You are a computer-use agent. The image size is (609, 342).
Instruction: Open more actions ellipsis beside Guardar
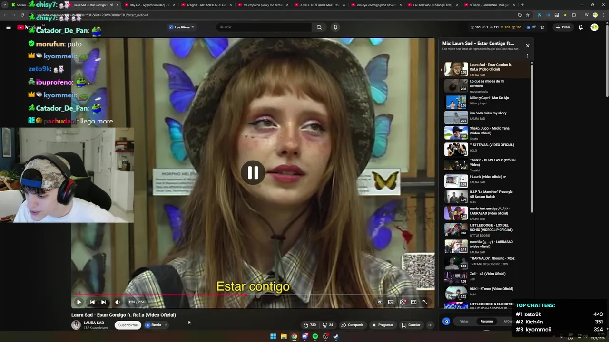point(430,325)
